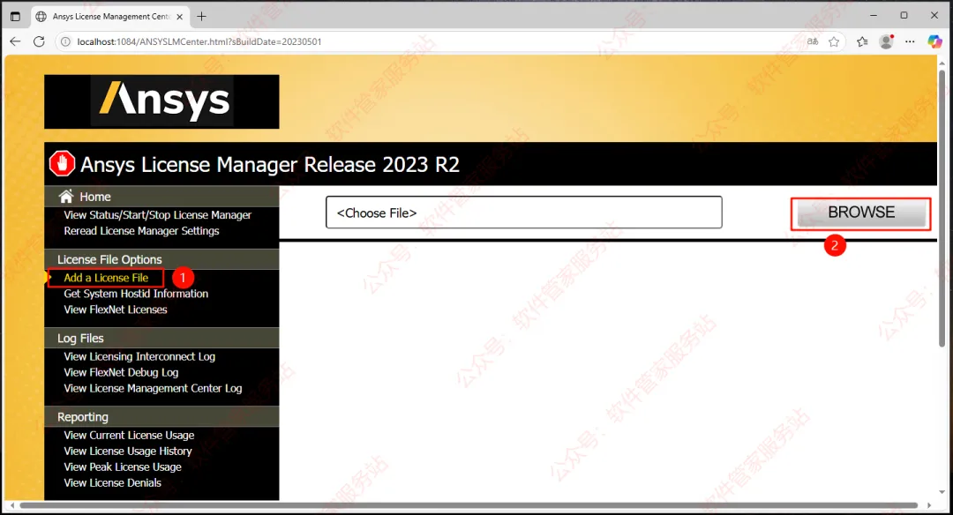Maximize the browser window

pyautogui.click(x=904, y=16)
